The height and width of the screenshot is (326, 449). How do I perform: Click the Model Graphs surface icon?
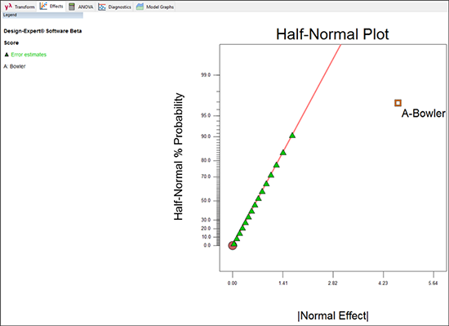point(140,7)
